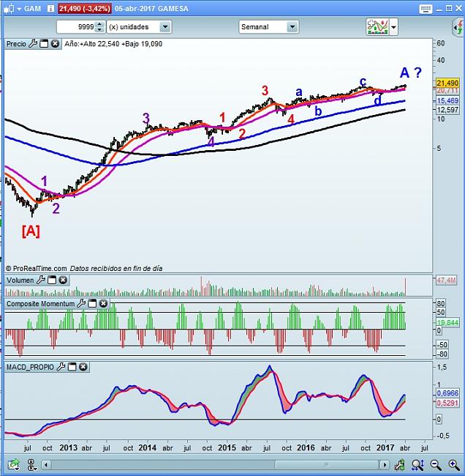Click the cursor mode icon at bottom left
The image size is (465, 476).
point(31,464)
